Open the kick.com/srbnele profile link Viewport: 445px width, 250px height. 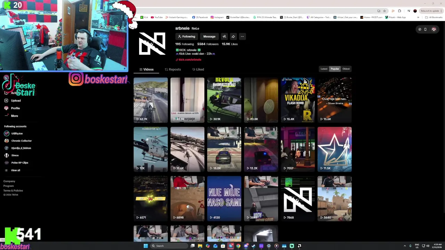(x=190, y=60)
